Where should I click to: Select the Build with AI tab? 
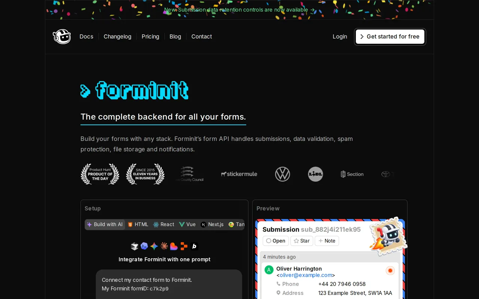tap(105, 225)
